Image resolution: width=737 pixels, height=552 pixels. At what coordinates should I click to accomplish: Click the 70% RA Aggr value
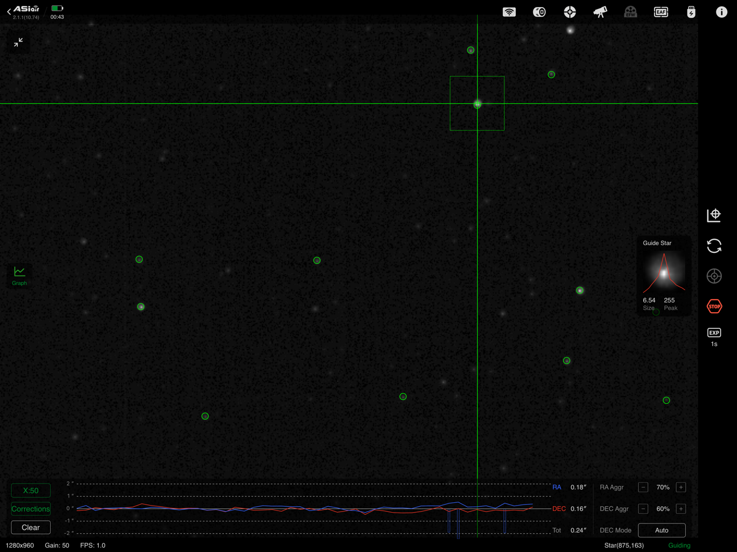pyautogui.click(x=663, y=487)
